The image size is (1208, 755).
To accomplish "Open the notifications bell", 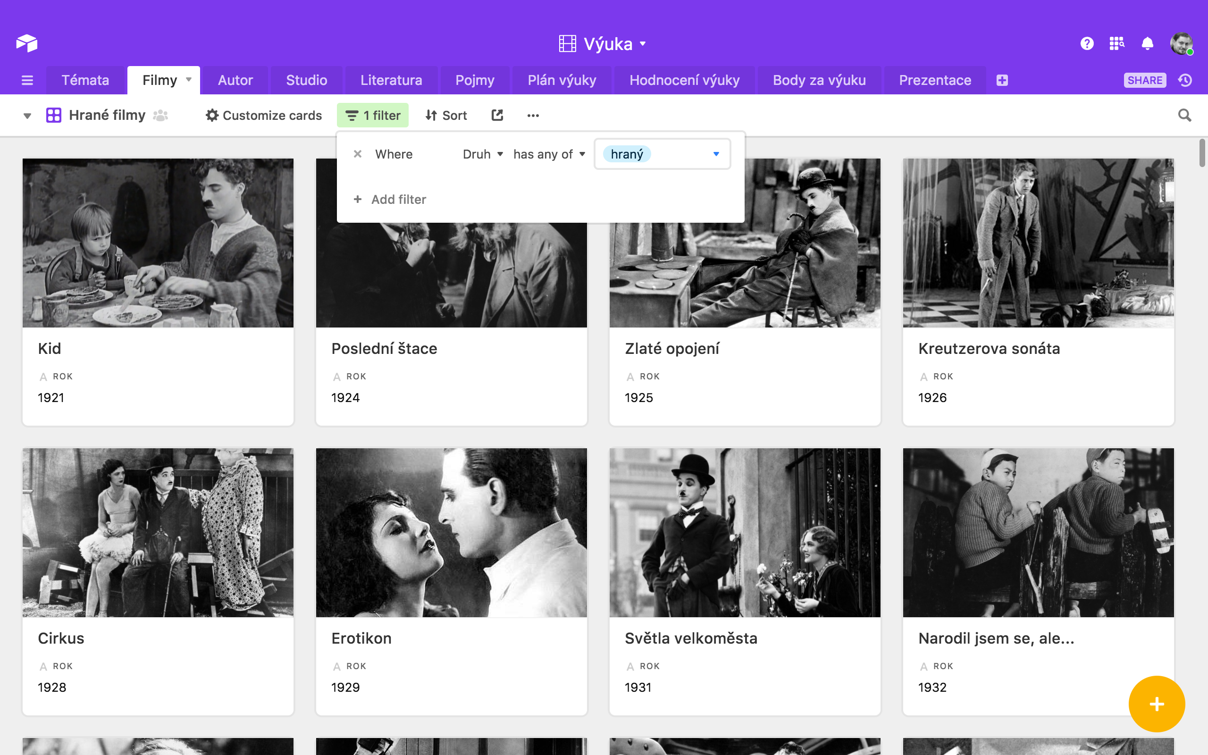I will [x=1147, y=43].
